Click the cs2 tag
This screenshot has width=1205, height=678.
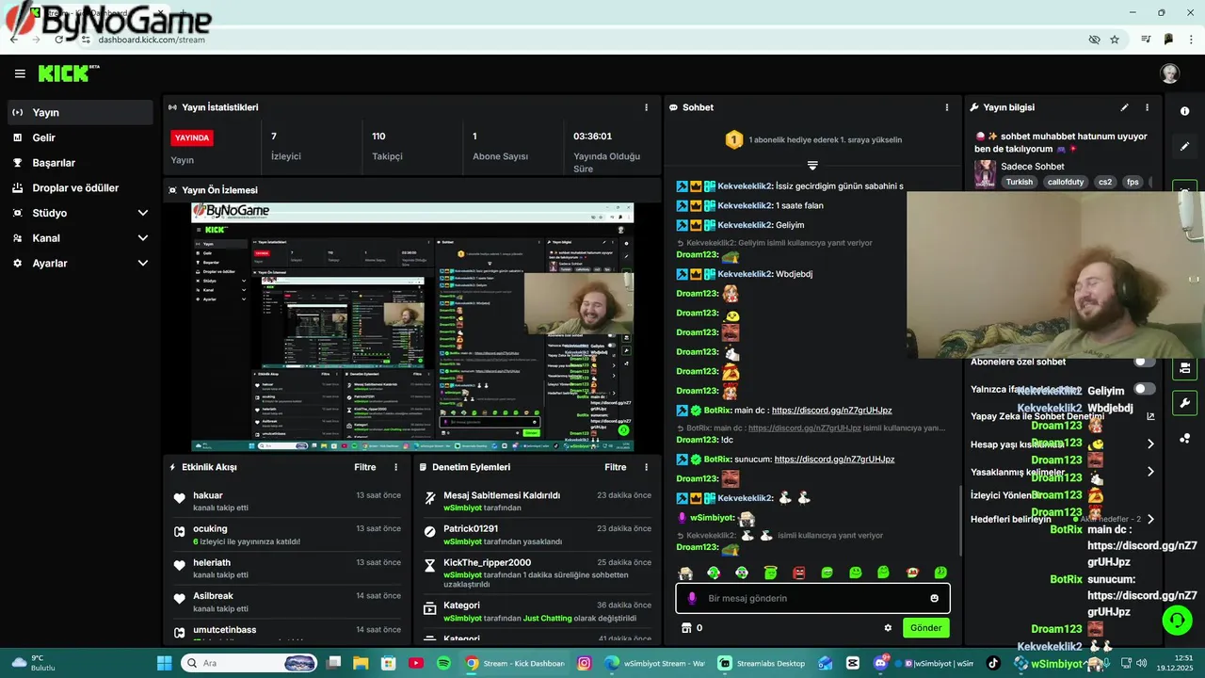point(1104,182)
